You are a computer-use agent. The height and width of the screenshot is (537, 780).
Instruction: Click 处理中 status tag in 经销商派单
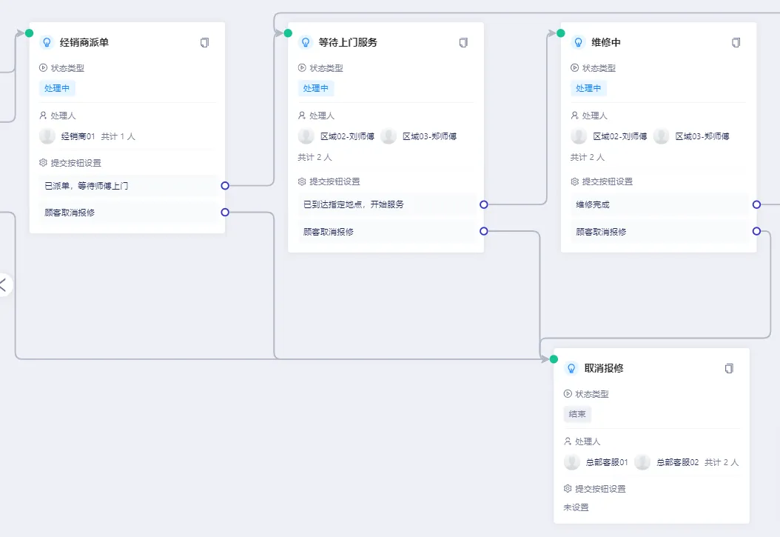click(57, 88)
